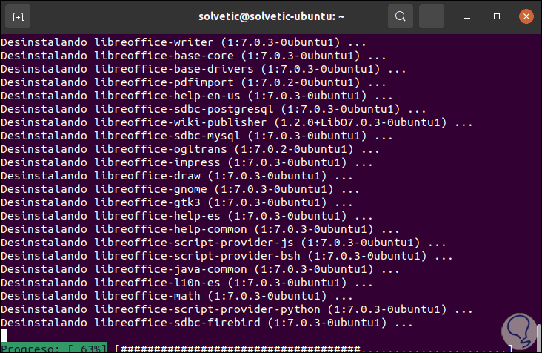Screen dimensions: 542x353
Task: Click the line libreoffice-pdfimport
Action: [x=193, y=82]
